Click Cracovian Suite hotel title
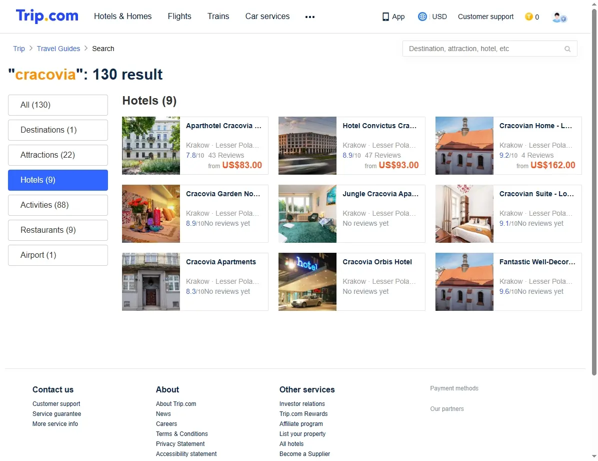598x461 pixels. 536,194
